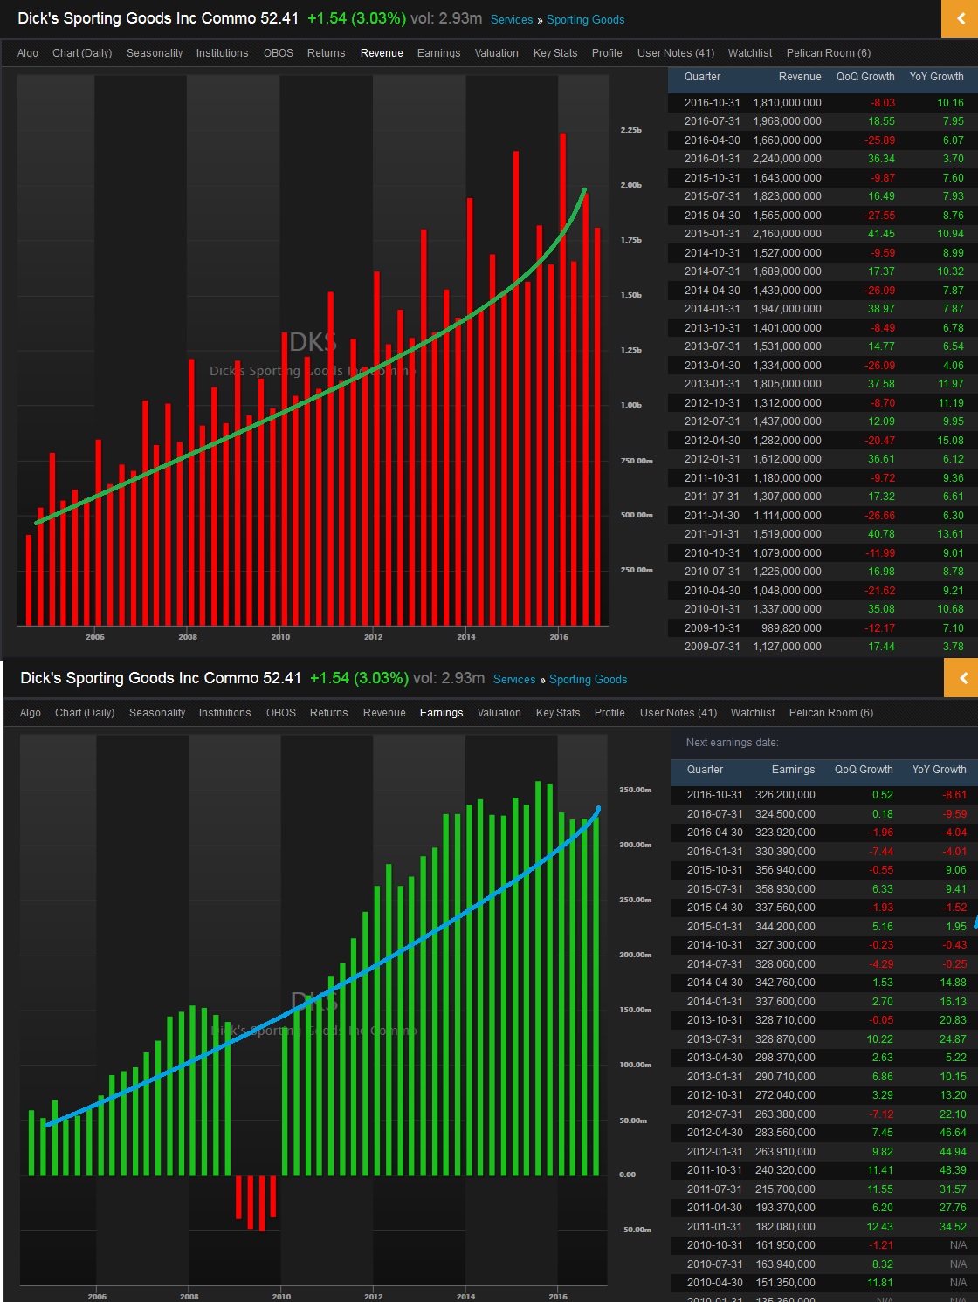Open the Watchlist tab in the earnings view
The width and height of the screenshot is (978, 1302).
click(x=753, y=713)
